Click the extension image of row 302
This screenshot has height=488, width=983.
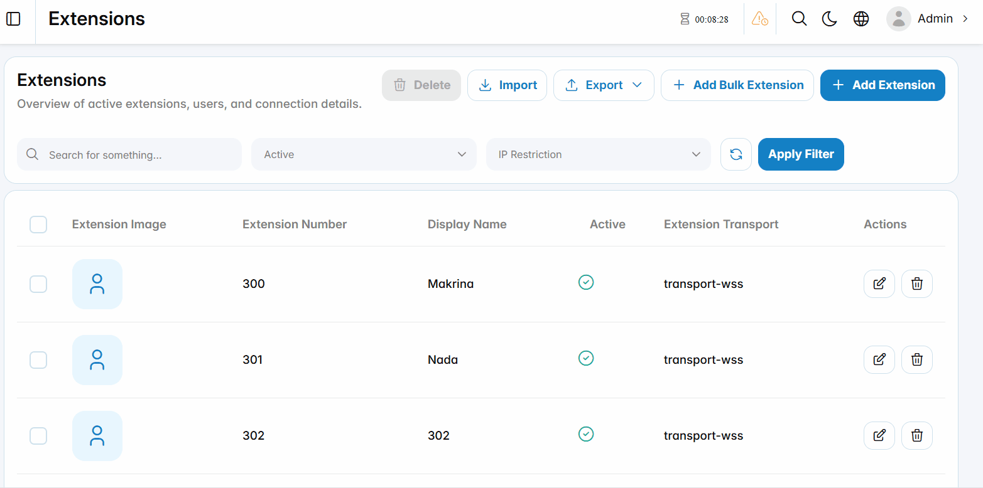pyautogui.click(x=97, y=436)
